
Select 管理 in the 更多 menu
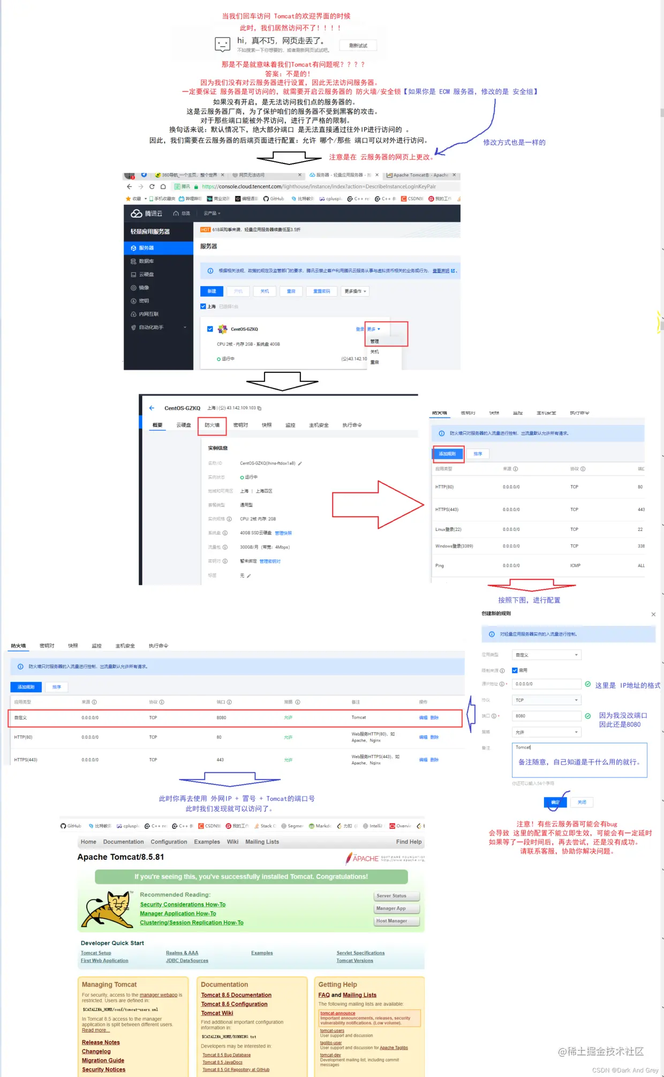click(375, 341)
